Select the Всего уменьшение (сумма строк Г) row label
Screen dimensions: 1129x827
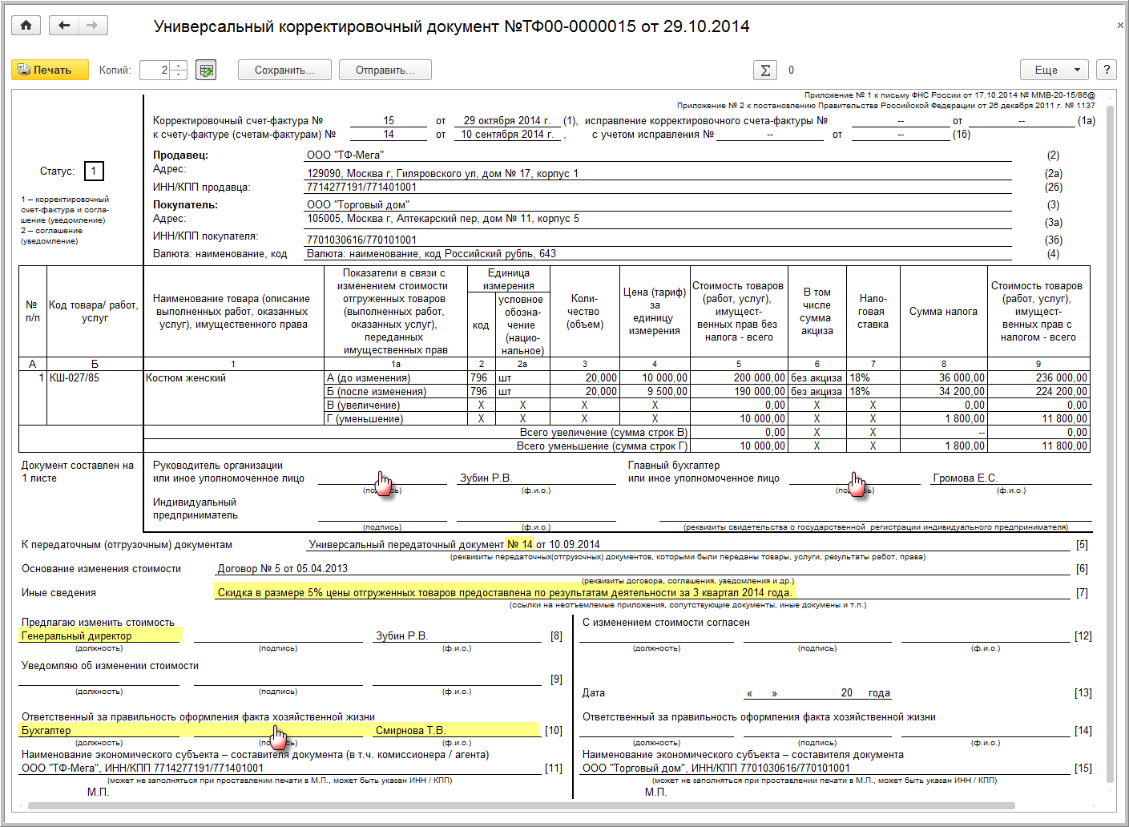602,446
